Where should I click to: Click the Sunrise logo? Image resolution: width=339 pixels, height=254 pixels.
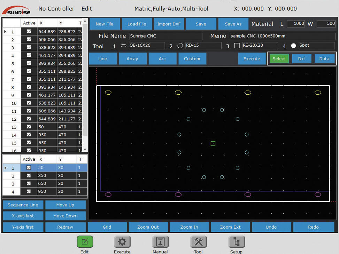[16, 10]
